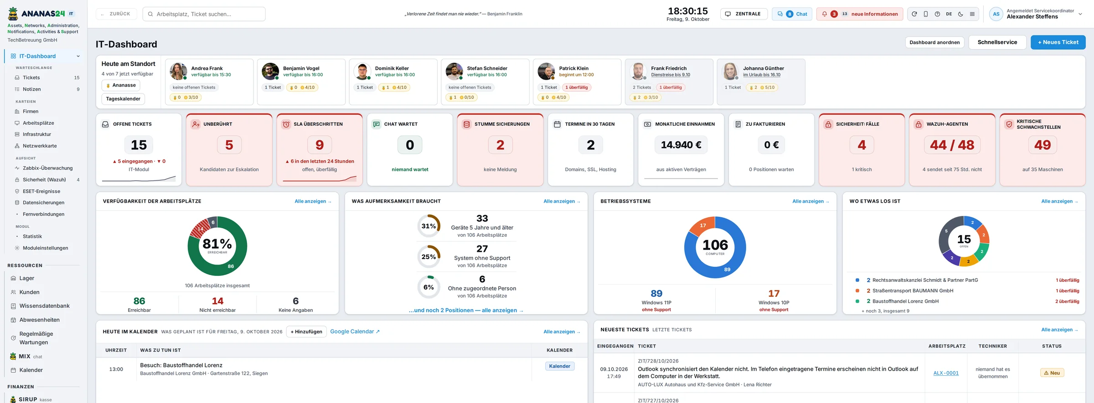Add a calendar entry with + Hinzufügen
Viewport: 1094px width, 403px height.
pyautogui.click(x=306, y=332)
